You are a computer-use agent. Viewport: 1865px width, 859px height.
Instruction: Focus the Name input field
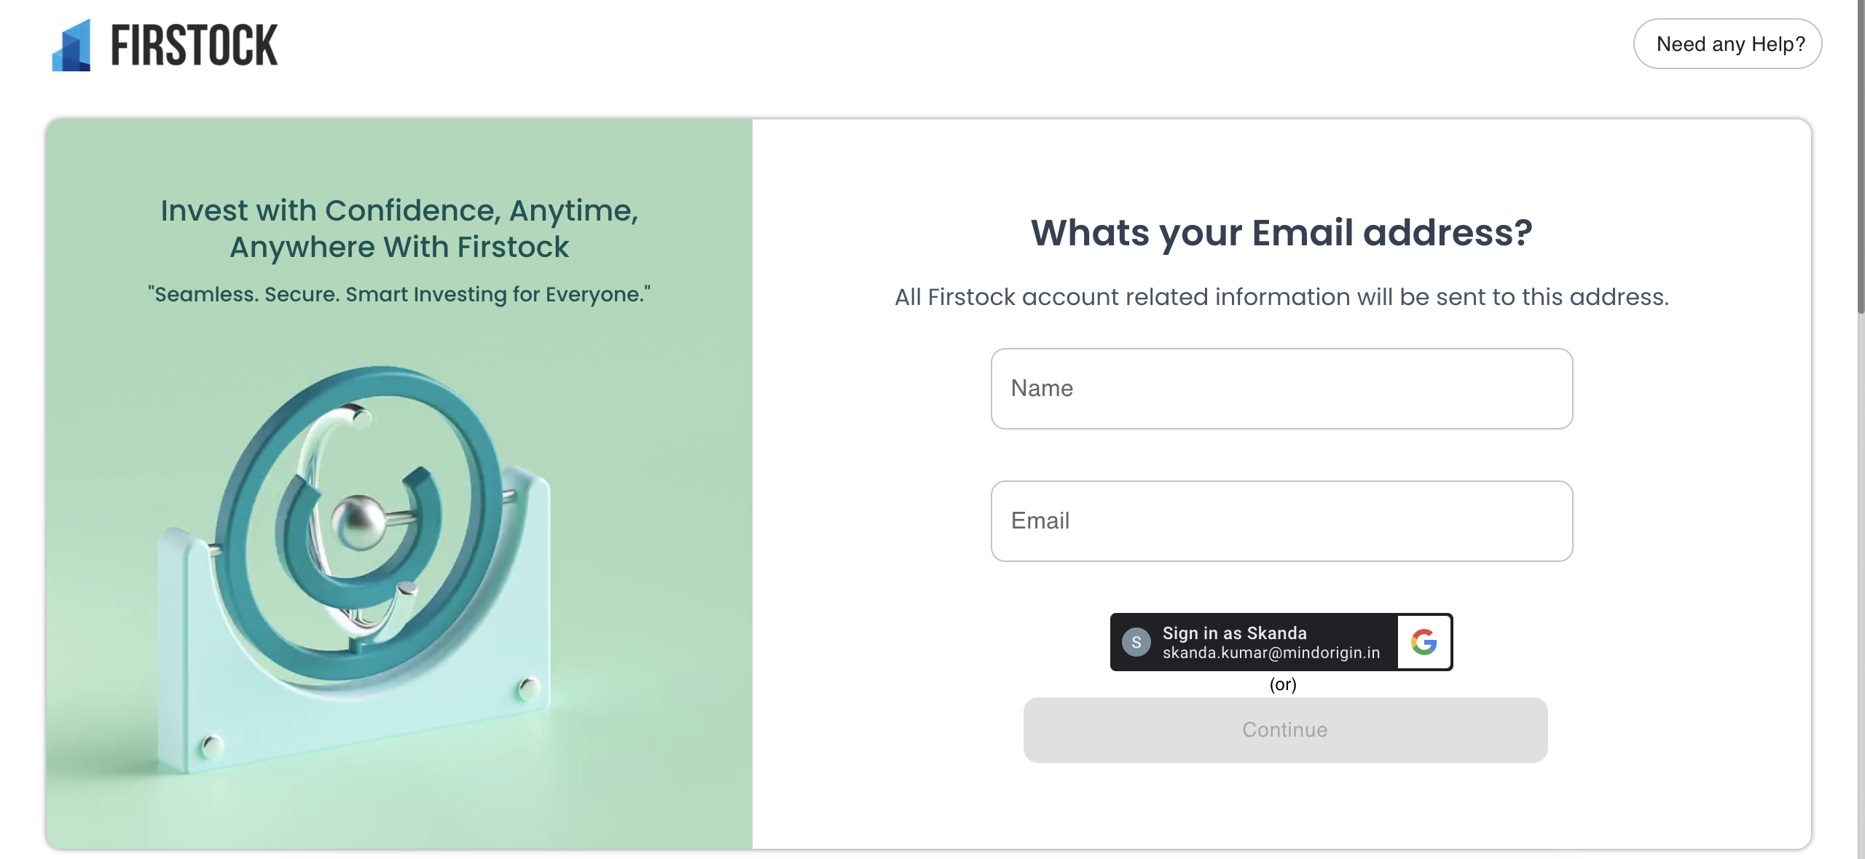(1281, 389)
